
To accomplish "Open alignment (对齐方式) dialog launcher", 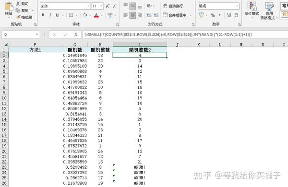I will coord(193,24).
